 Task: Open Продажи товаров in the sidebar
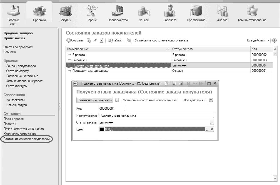(x=18, y=33)
